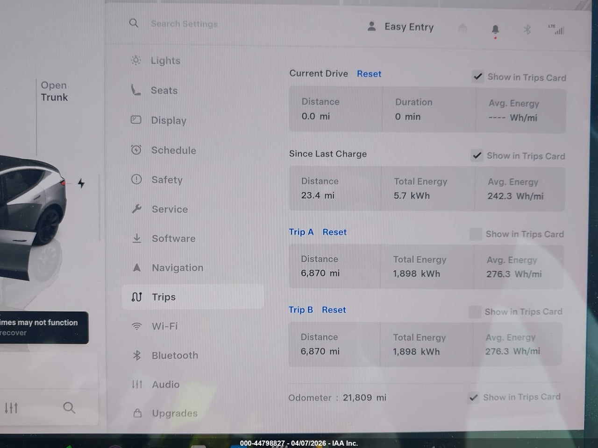Click the Audio sliders icon in sidebar
This screenshot has height=448, width=598.
[x=137, y=384]
